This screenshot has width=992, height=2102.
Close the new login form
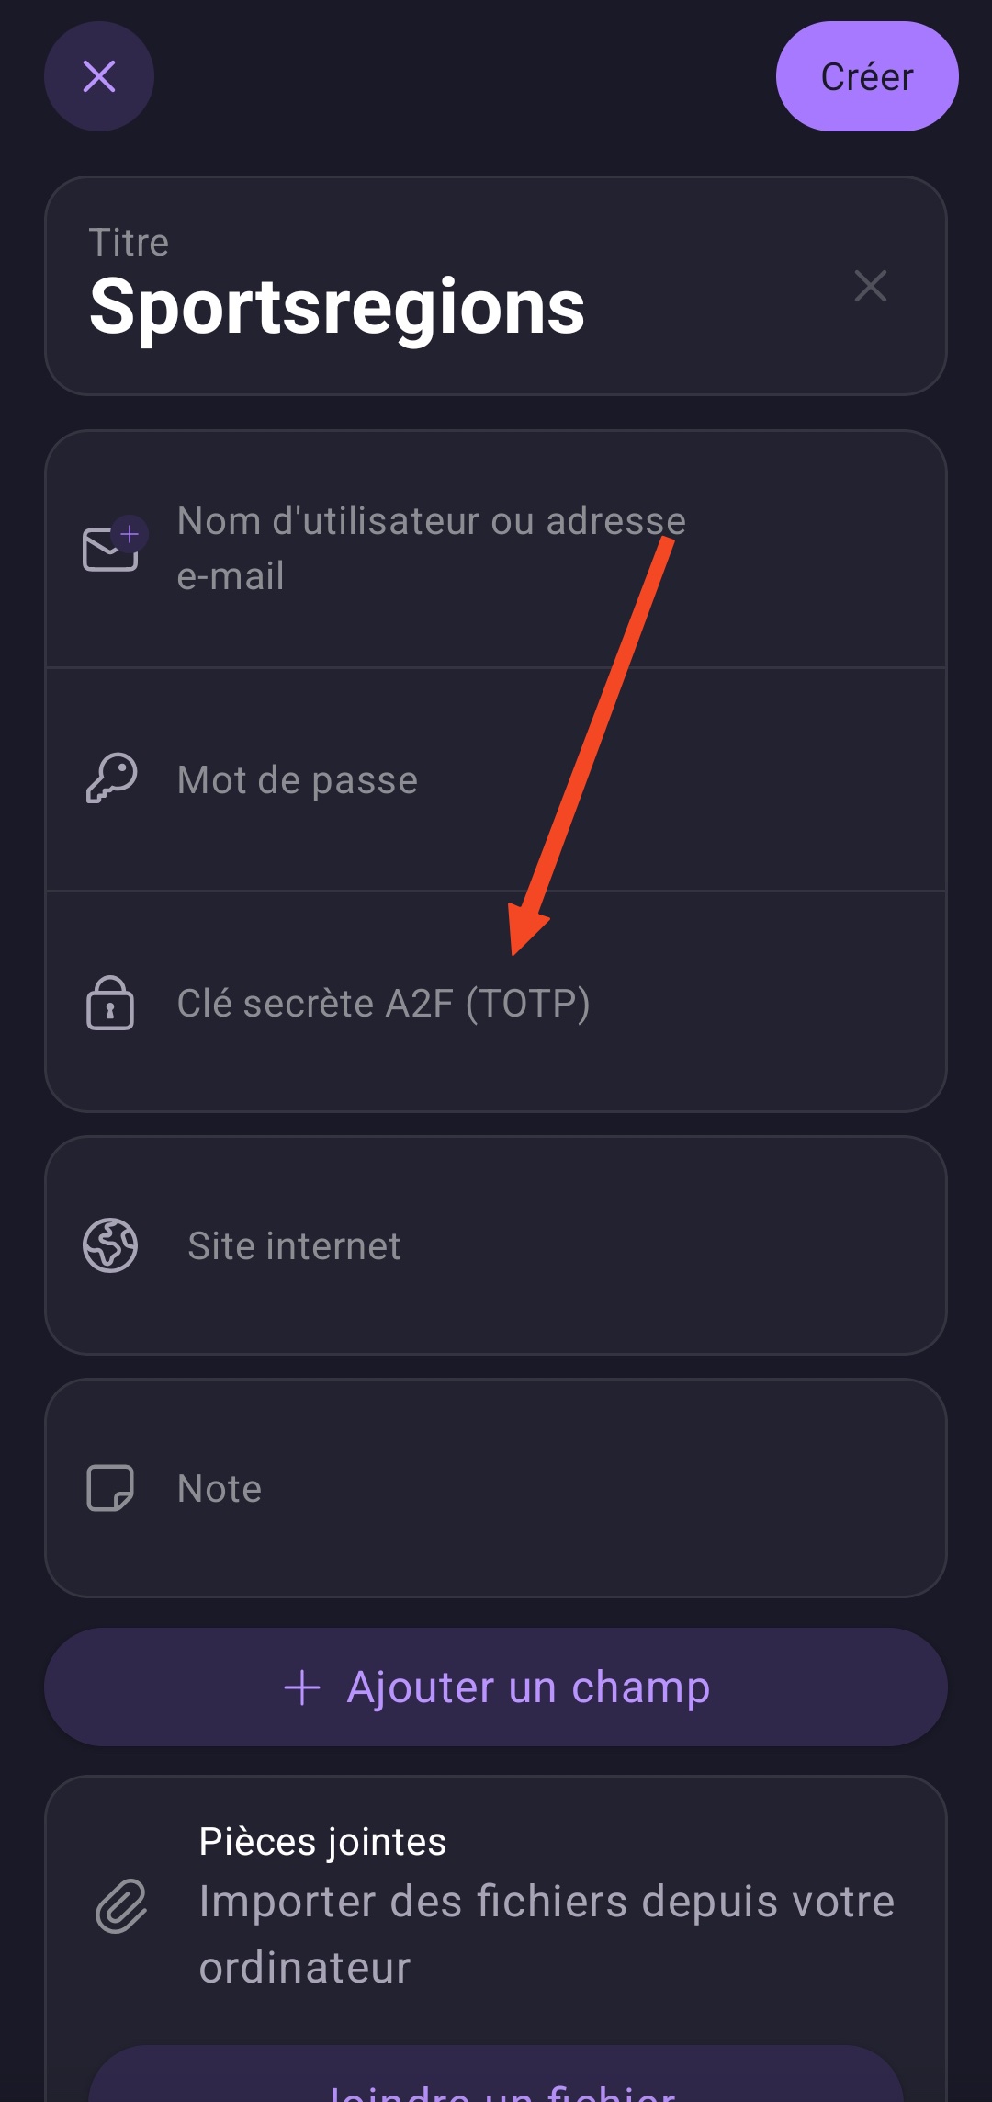point(99,76)
